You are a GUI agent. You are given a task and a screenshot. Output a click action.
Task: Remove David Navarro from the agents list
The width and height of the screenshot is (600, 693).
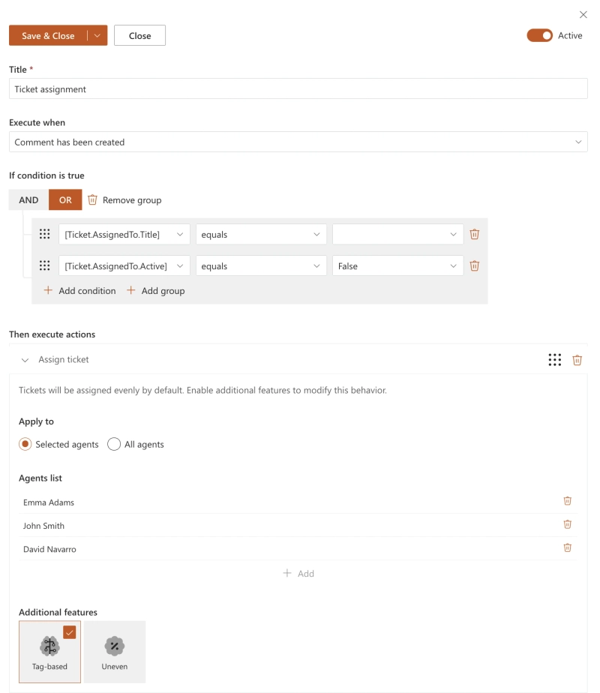click(x=567, y=547)
